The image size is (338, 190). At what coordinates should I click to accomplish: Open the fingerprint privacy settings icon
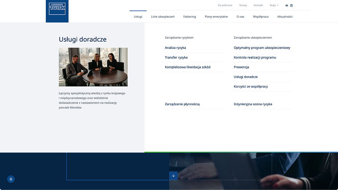coord(11,179)
